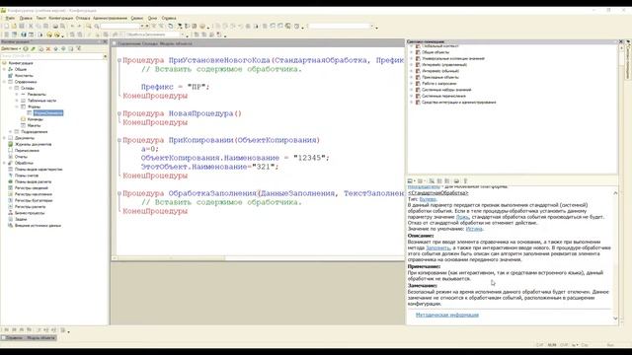Click the help text scrollbar down arrow
This screenshot has height=355, width=632.
pos(615,319)
